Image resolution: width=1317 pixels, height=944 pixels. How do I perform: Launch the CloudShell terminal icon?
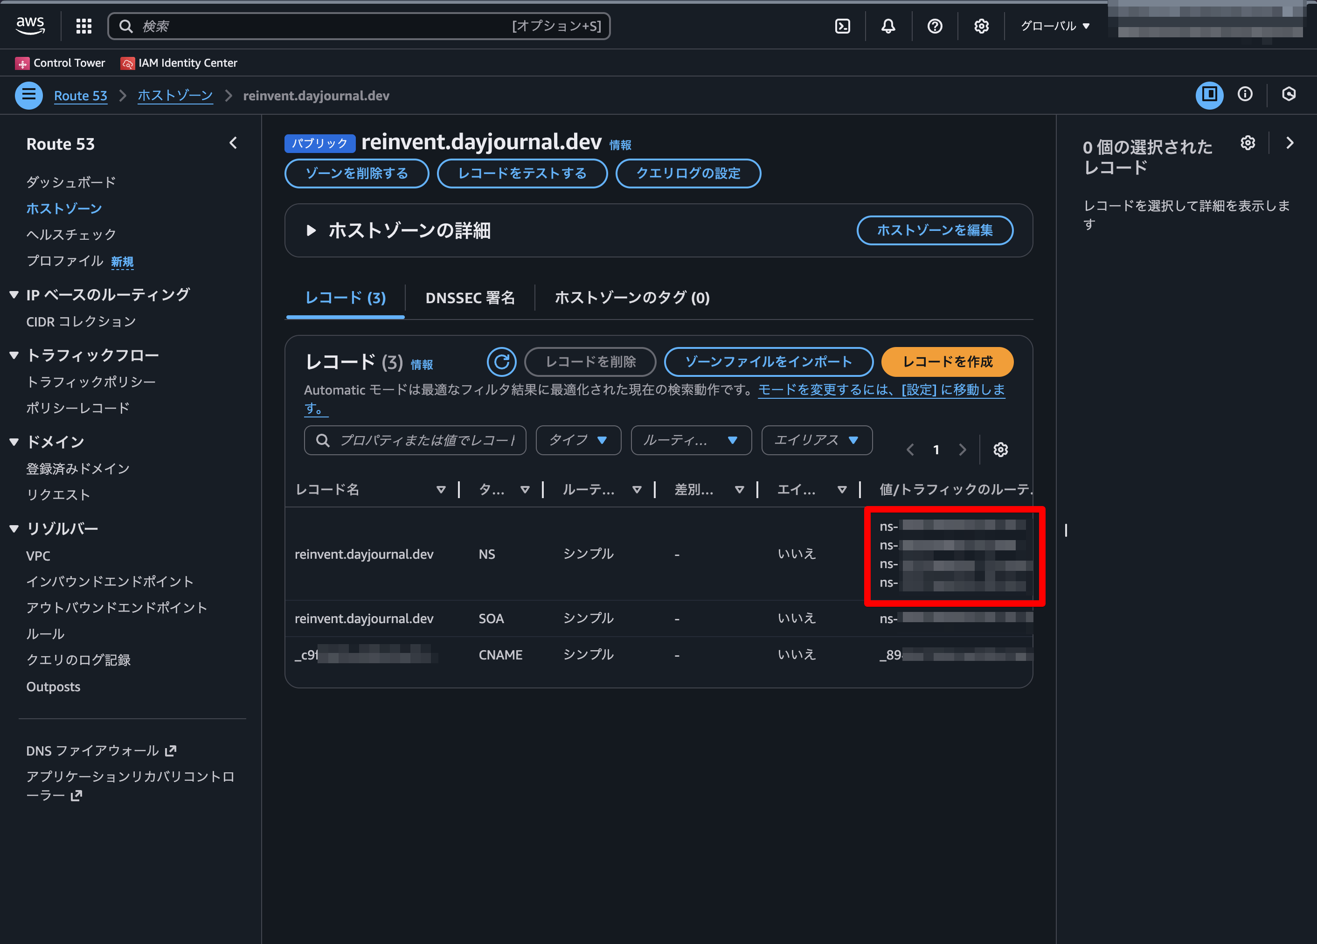pos(842,26)
